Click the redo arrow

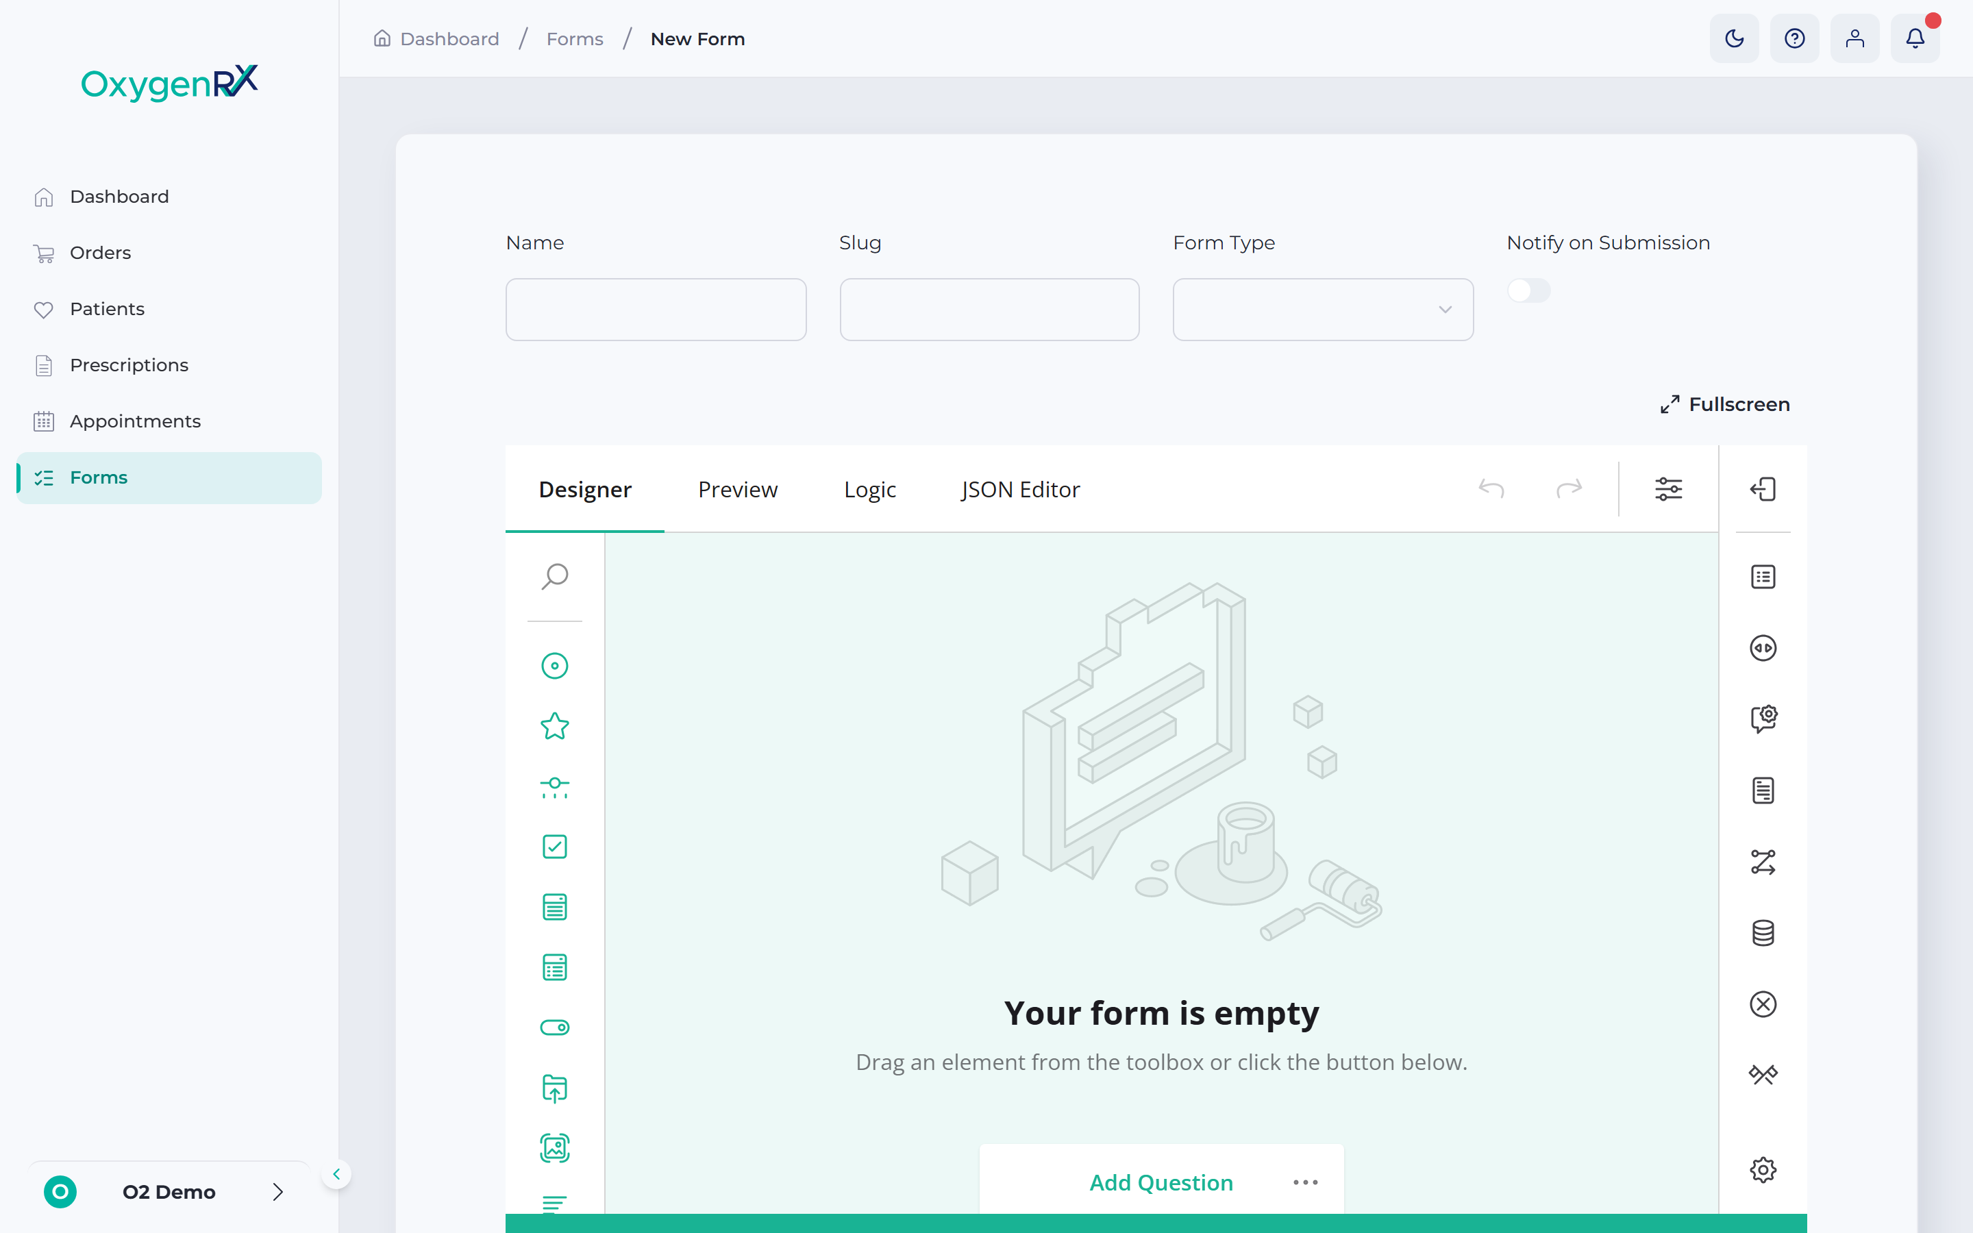click(1569, 488)
